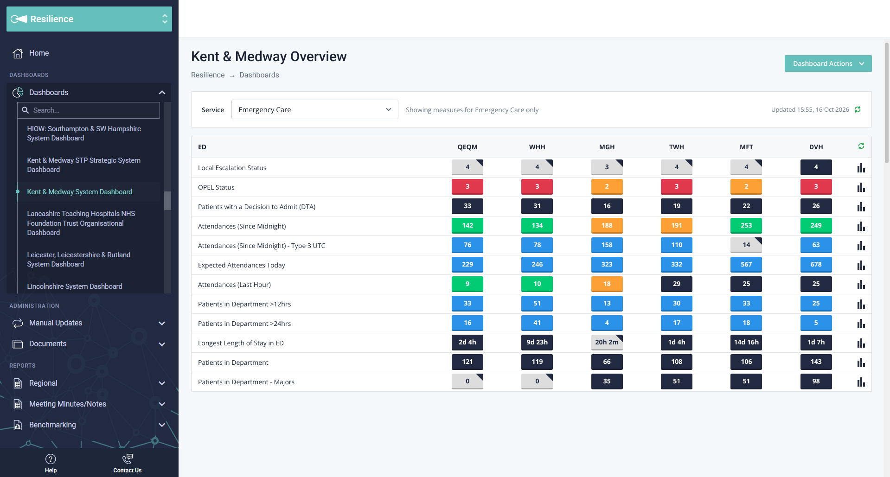890x477 pixels.
Task: Click bar chart icon for Expected Attendances Today
Action: tap(861, 265)
